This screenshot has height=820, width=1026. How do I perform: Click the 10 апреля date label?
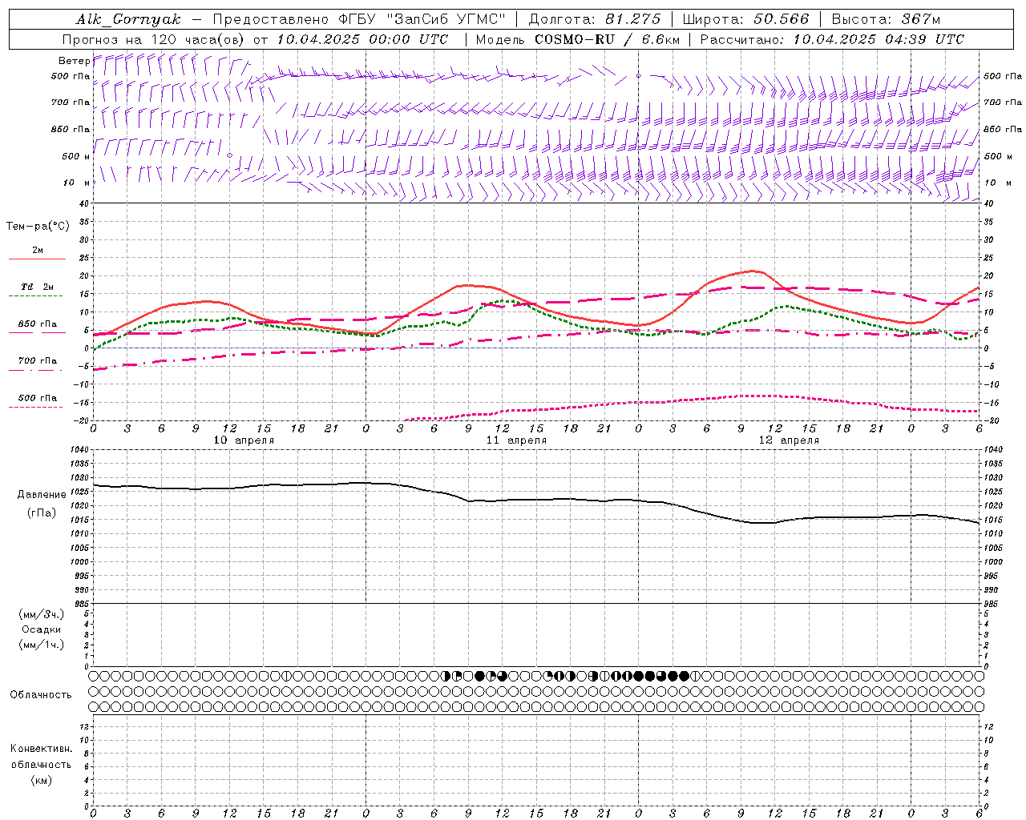point(244,440)
